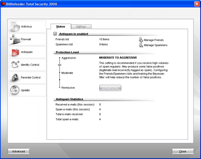The height and width of the screenshot is (159, 201).
Task: Open the Identity Control card icon
Action: click(15, 65)
